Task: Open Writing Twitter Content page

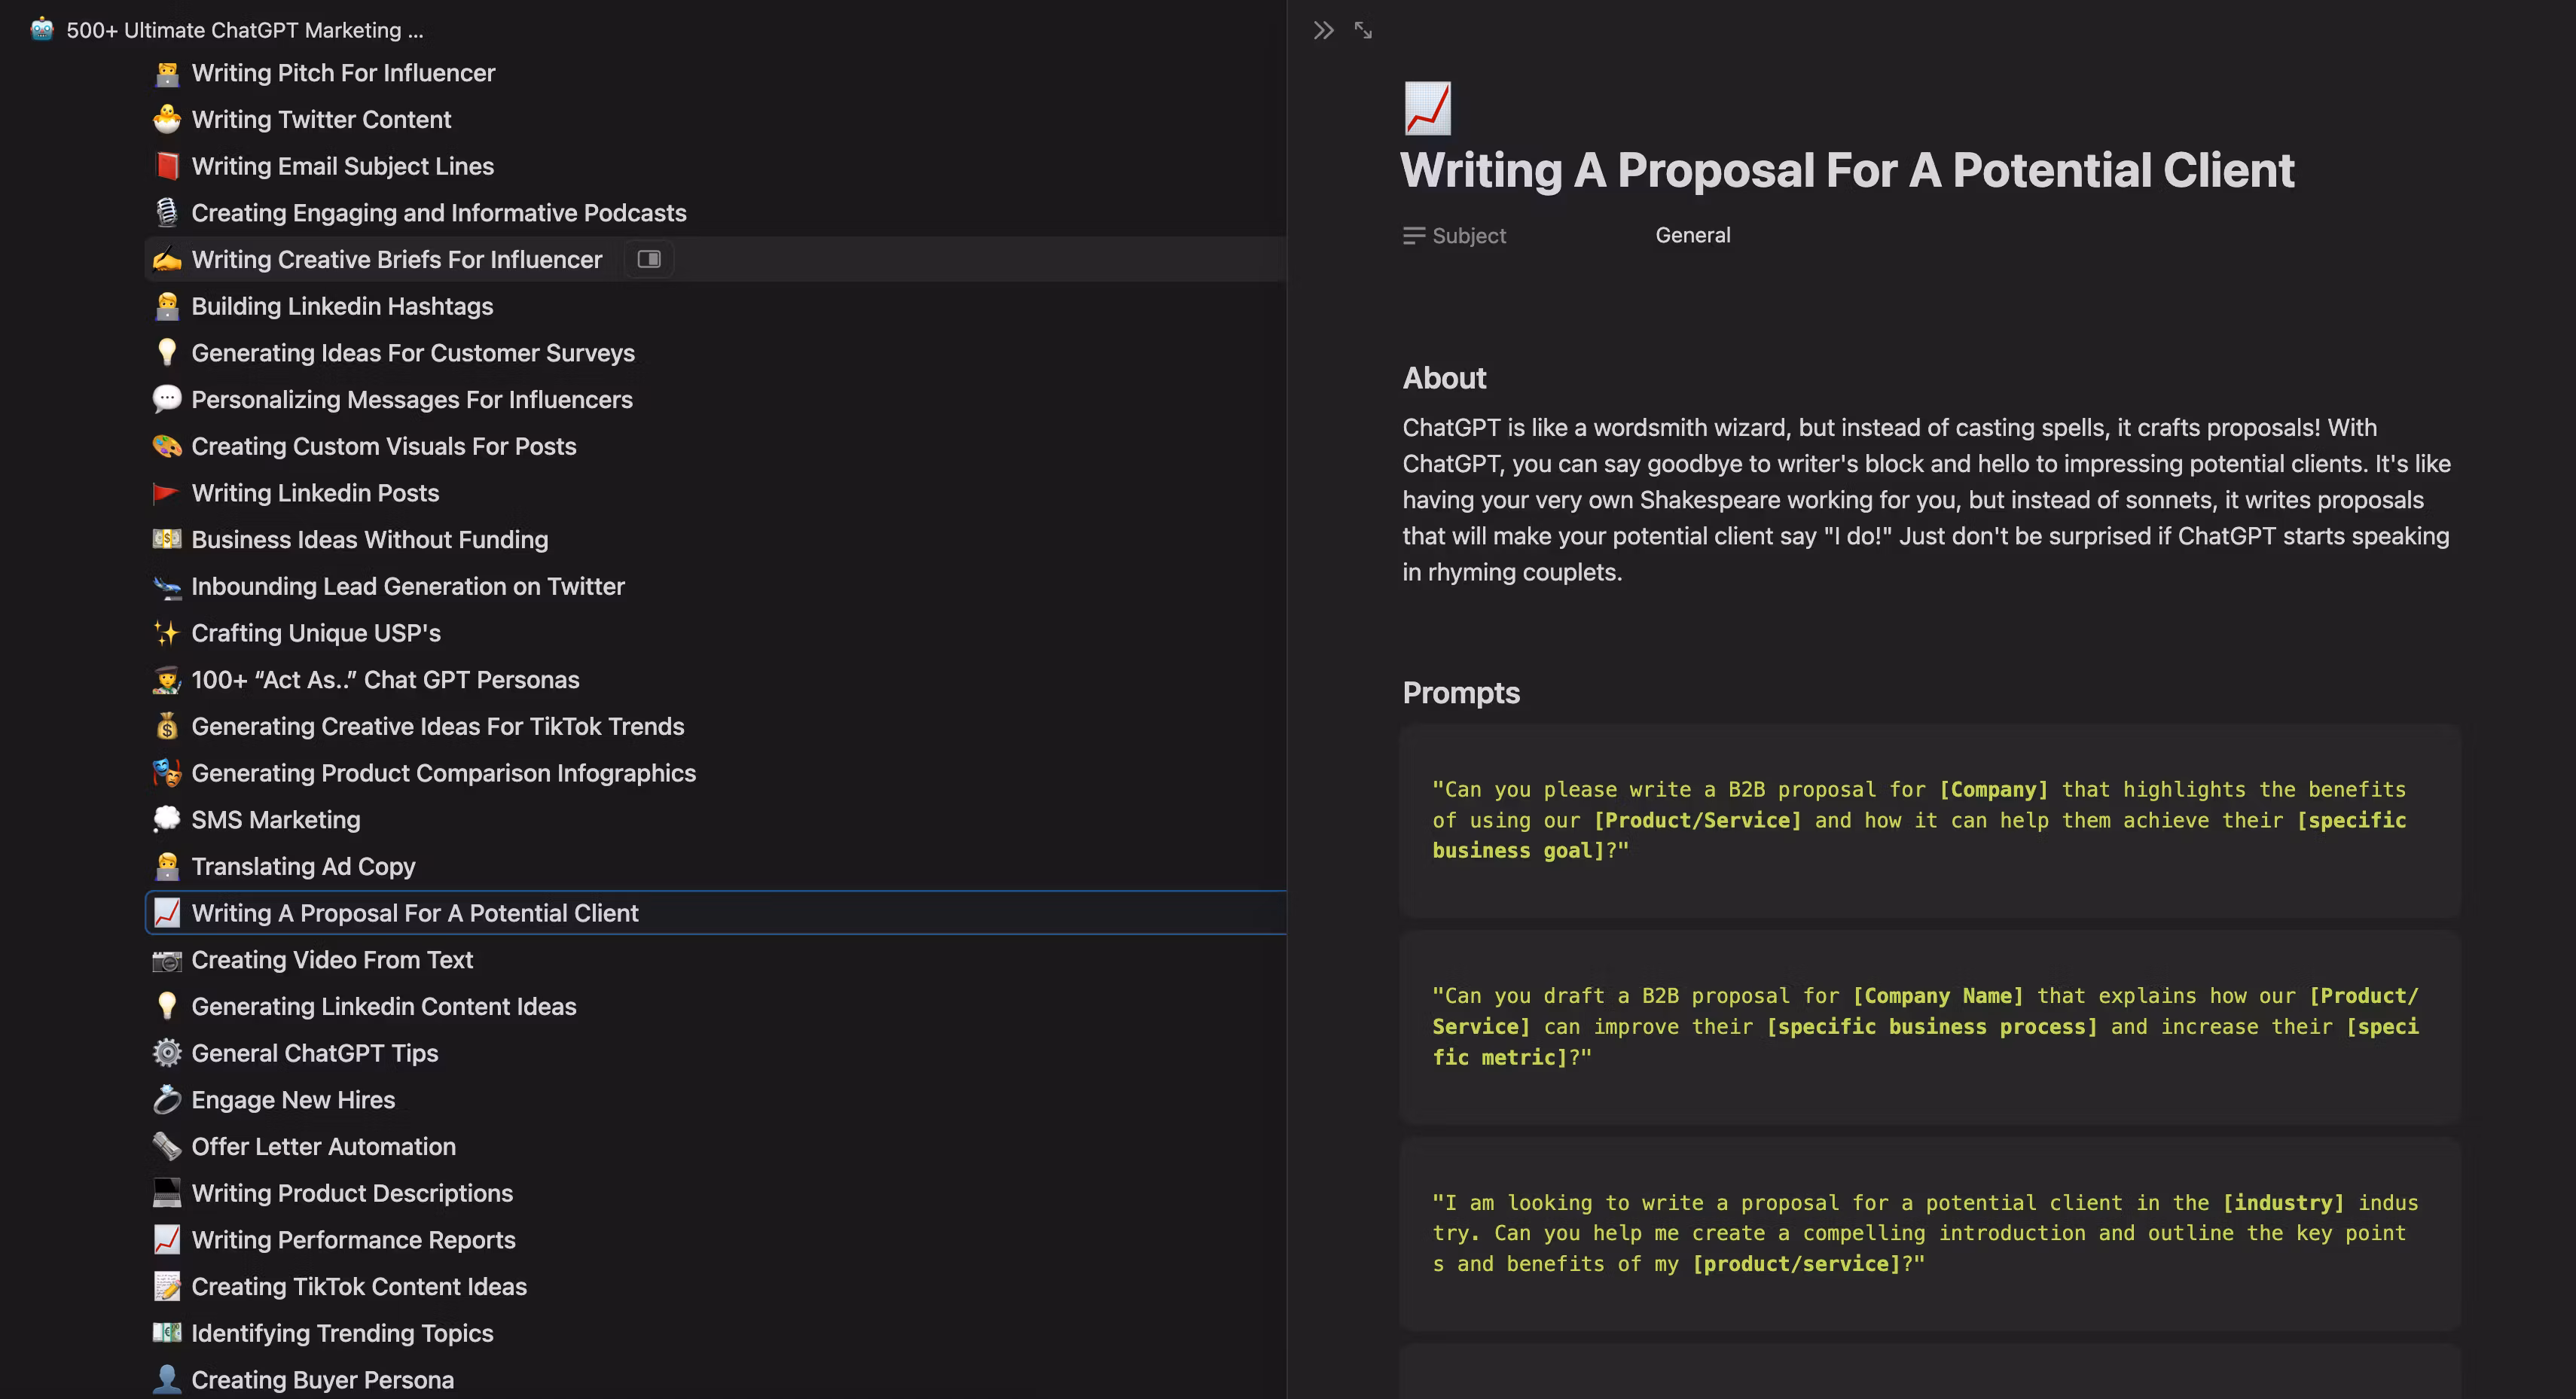Action: 321,120
